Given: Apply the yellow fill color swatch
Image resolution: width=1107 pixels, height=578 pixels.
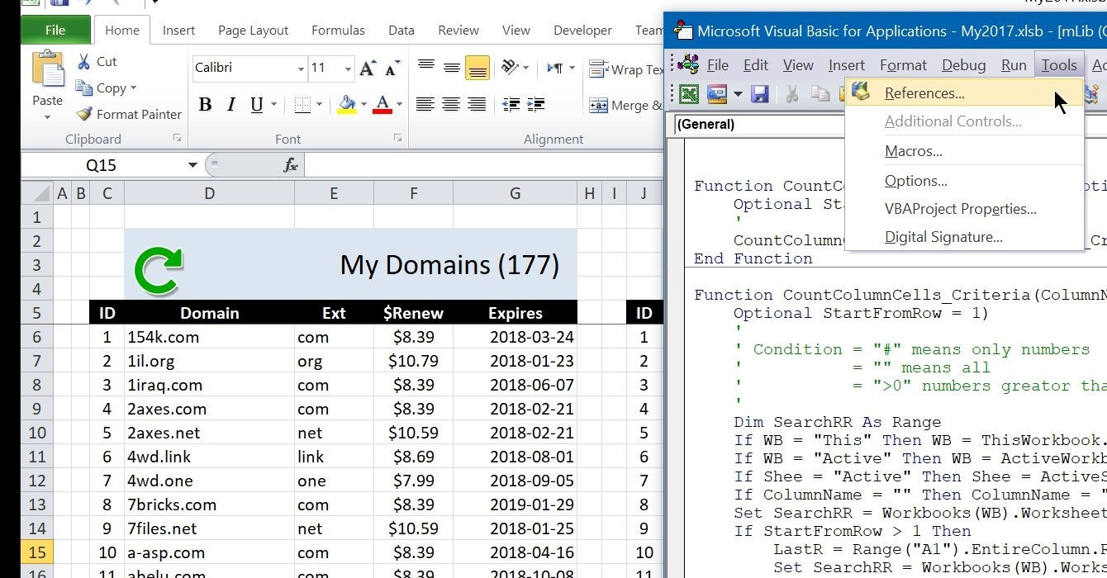Looking at the screenshot, I should [x=347, y=105].
